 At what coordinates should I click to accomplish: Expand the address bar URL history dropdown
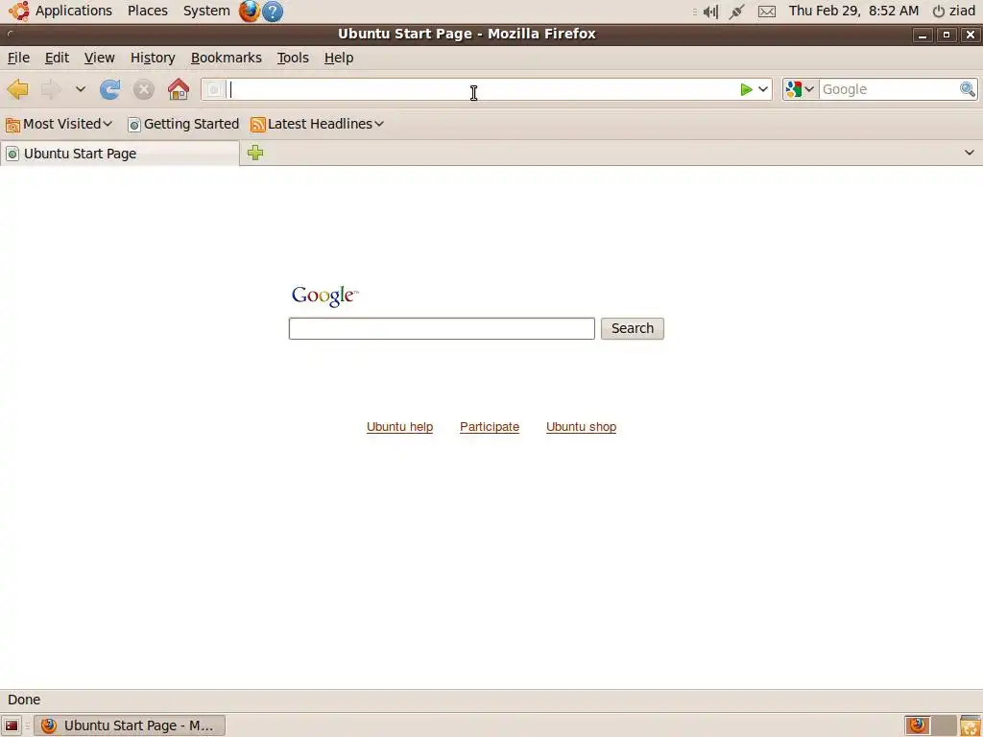pos(763,89)
